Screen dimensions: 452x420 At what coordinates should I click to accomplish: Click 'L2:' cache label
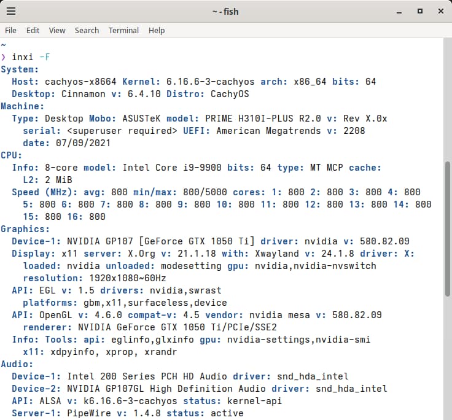(31, 180)
